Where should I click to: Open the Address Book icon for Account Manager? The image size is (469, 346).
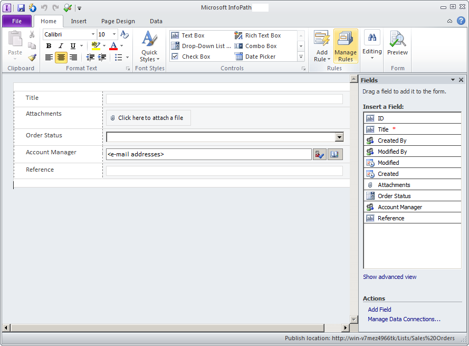334,154
